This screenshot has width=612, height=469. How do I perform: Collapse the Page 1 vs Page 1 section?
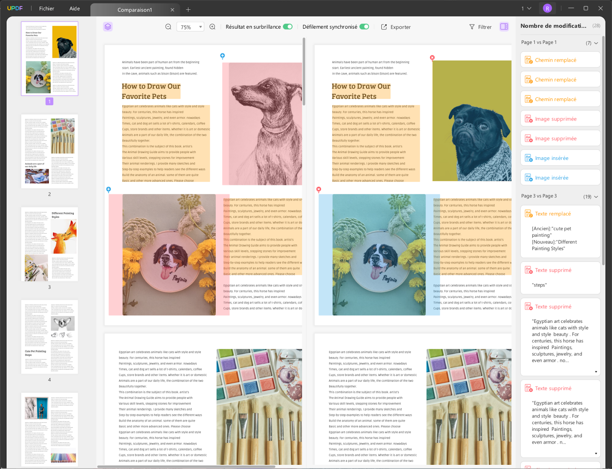[x=596, y=43]
